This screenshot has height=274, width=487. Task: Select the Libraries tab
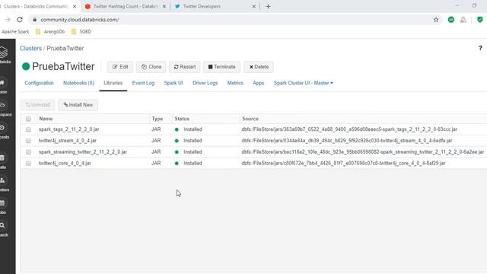pyautogui.click(x=113, y=83)
